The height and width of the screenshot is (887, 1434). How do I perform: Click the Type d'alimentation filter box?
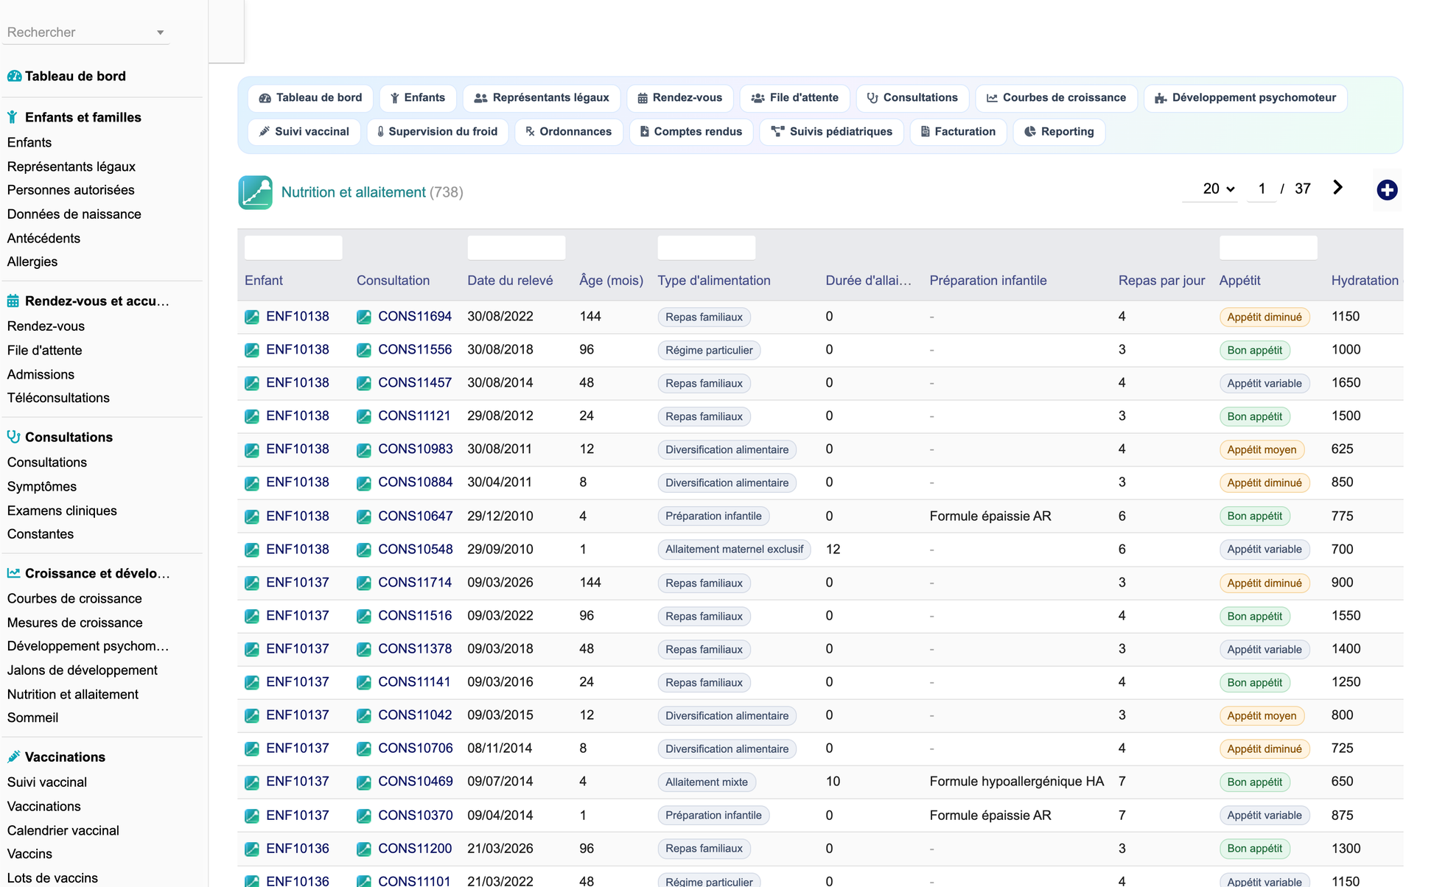[706, 248]
